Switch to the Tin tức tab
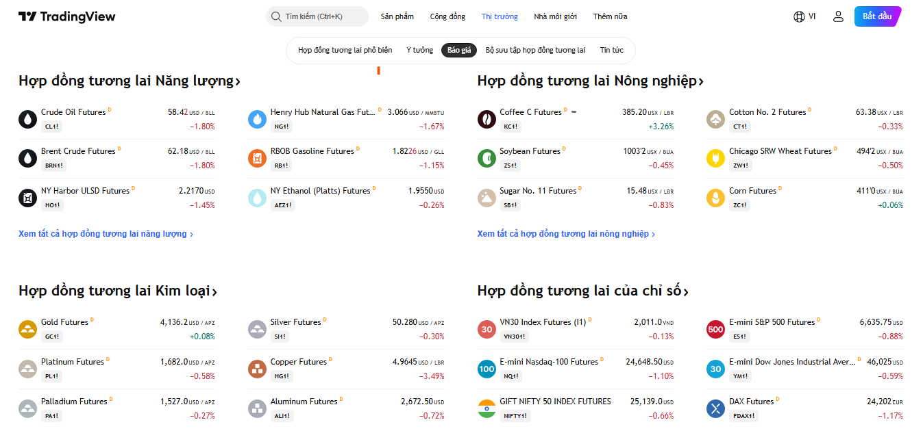Viewport: 923px width, 433px height. pyautogui.click(x=611, y=50)
